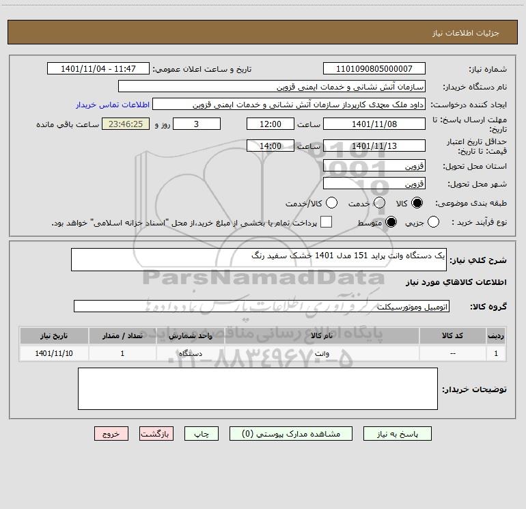526x509 pixels.
Task: Click the تعداد / مقدار column header
Action: (122, 336)
